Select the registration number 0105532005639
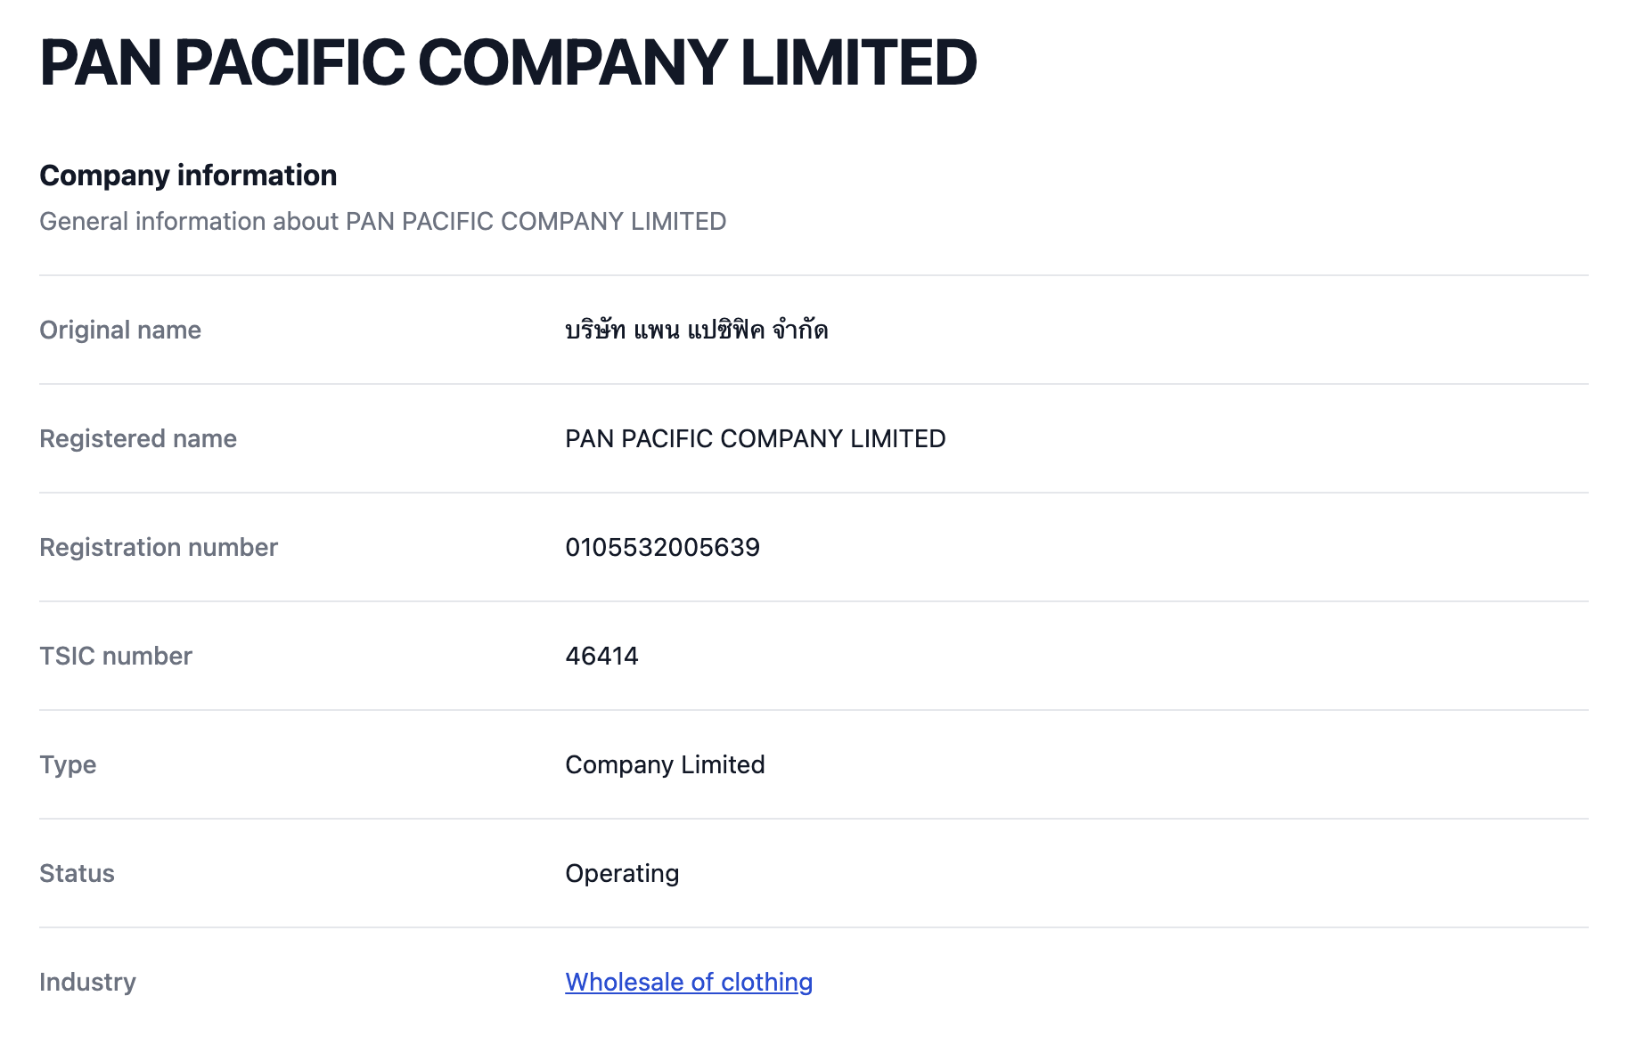This screenshot has height=1053, width=1636. 662,547
